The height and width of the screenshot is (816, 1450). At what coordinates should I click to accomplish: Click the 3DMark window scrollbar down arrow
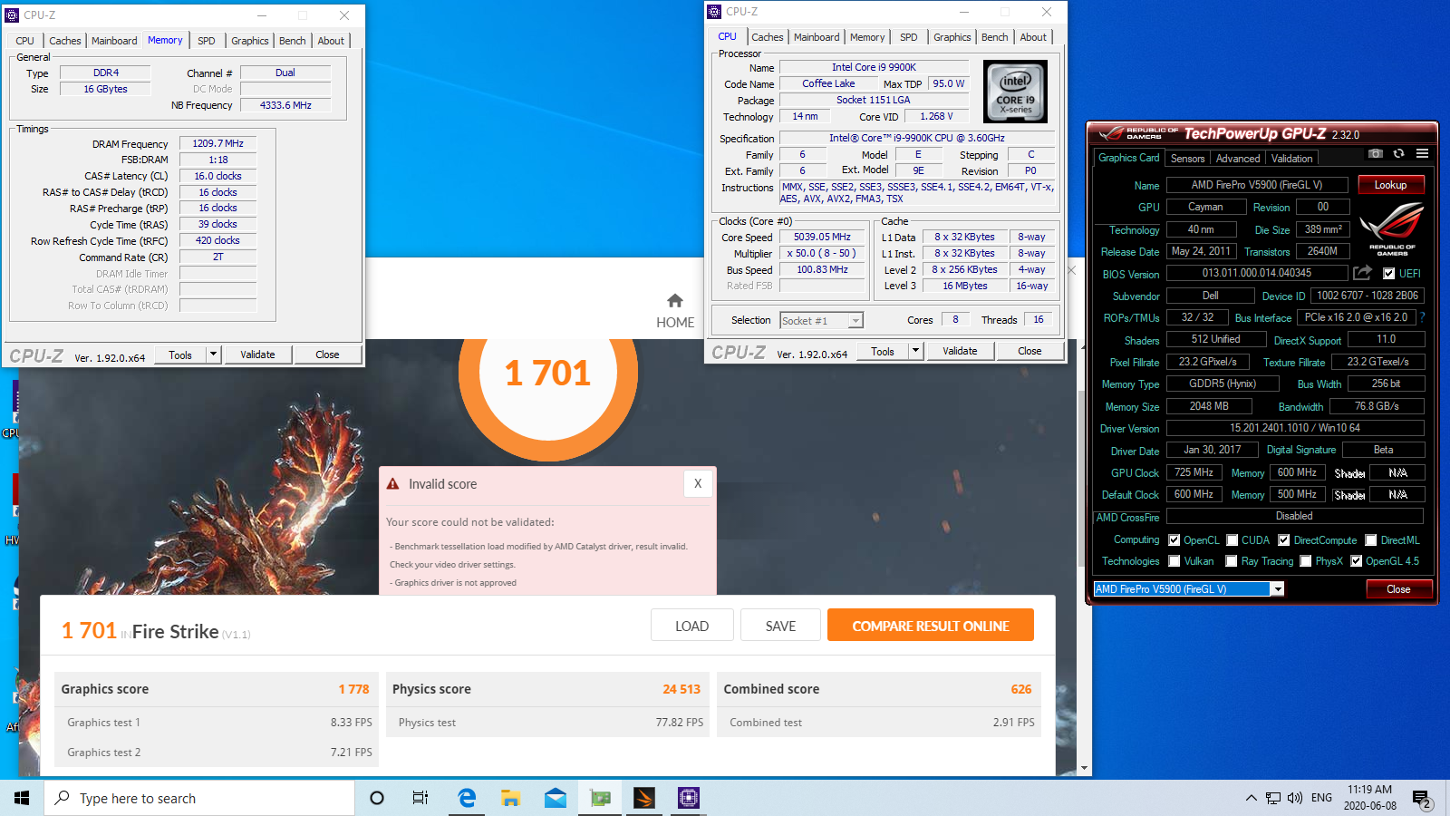pyautogui.click(x=1084, y=768)
